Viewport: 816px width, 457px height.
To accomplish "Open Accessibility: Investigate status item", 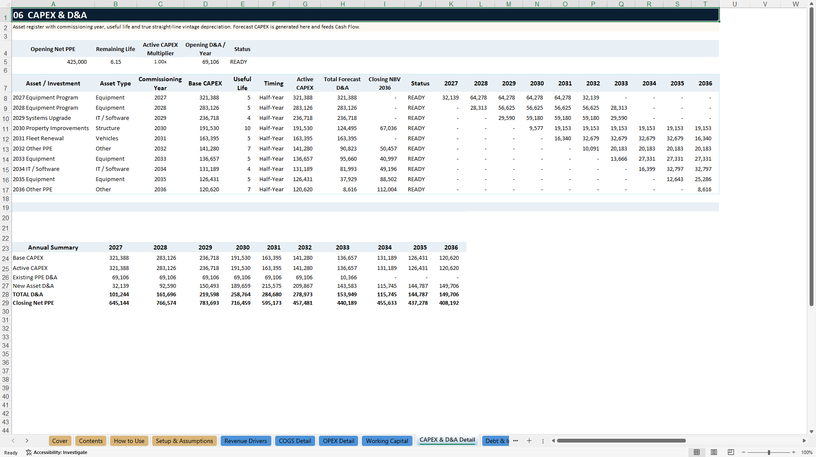I will [57, 452].
